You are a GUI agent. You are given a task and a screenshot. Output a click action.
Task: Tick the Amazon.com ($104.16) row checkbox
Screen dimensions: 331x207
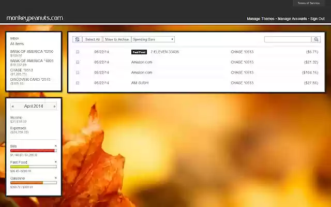coord(78,72)
